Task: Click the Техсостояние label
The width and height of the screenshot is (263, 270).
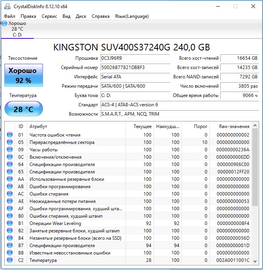Action: click(23, 58)
